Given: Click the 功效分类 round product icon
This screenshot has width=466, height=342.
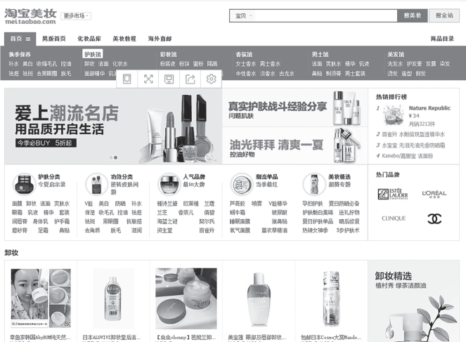Looking at the screenshot, I should (96, 184).
